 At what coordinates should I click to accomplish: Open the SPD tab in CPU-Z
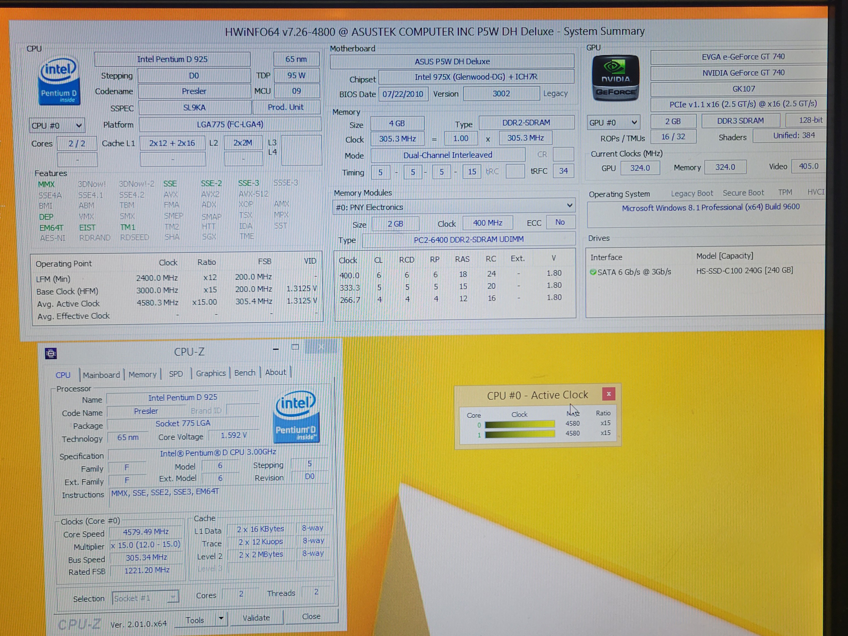tap(176, 374)
